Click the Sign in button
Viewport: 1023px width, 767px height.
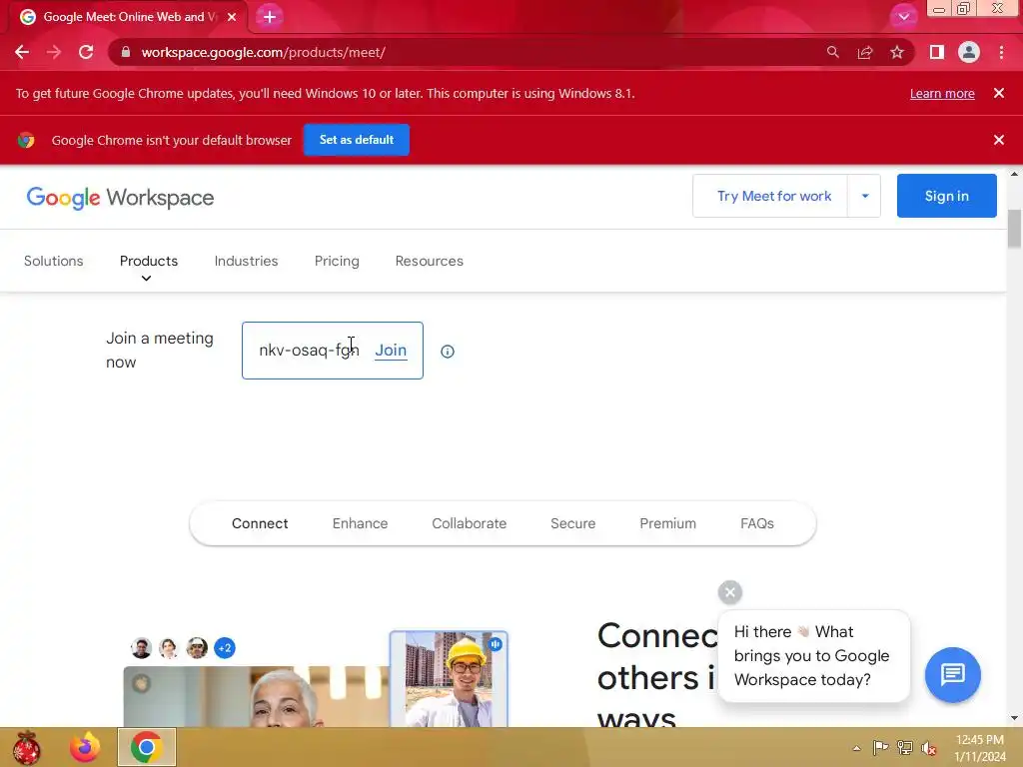click(x=947, y=196)
